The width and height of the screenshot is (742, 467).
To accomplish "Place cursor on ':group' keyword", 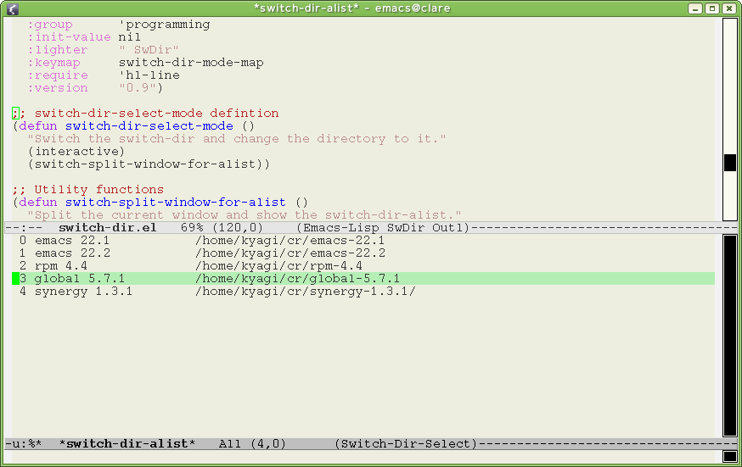I will (x=50, y=25).
